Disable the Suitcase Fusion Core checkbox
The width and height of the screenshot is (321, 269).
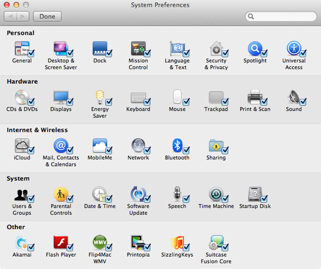click(225, 247)
